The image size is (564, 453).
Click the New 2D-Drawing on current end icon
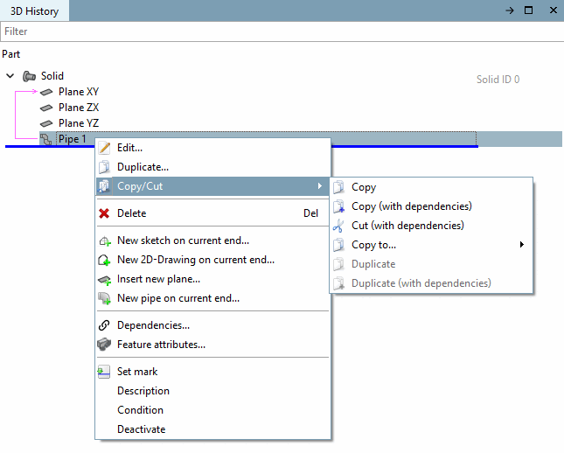(x=104, y=260)
